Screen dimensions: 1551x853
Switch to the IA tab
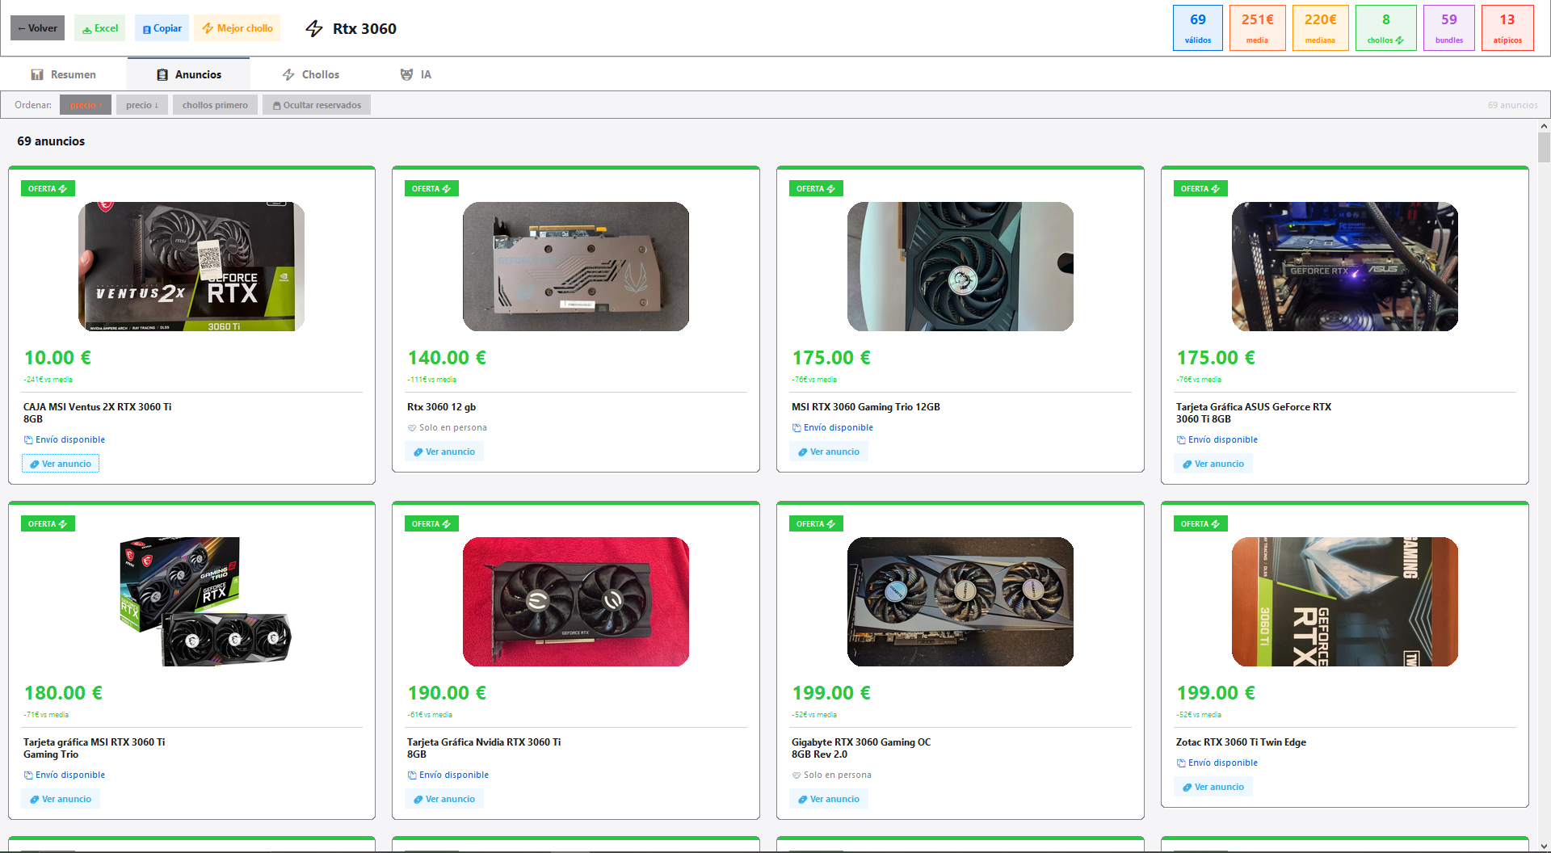point(416,74)
